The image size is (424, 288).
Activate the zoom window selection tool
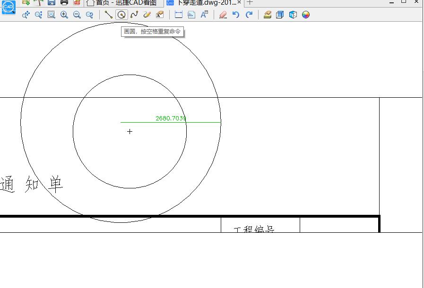coord(52,15)
